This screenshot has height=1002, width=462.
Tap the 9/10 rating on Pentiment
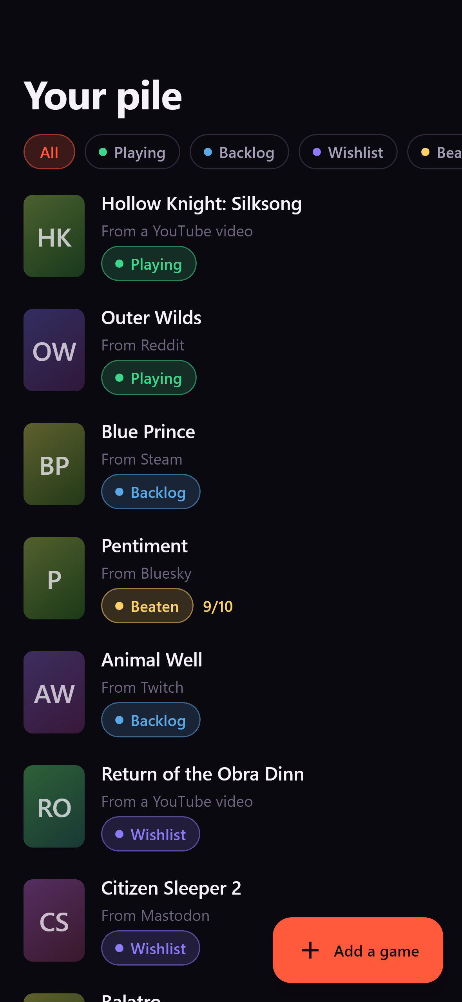[x=218, y=606]
